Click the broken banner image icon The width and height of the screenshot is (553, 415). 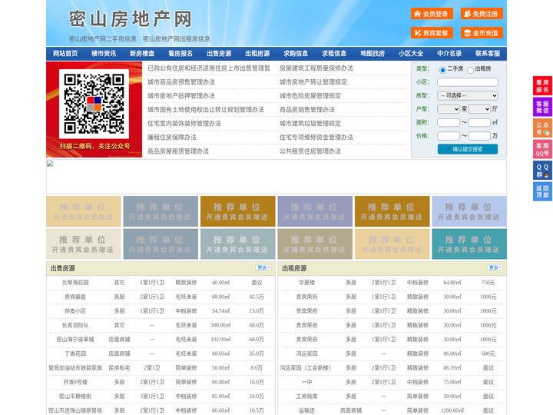click(50, 164)
